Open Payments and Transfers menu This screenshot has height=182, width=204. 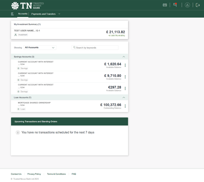coord(46,14)
